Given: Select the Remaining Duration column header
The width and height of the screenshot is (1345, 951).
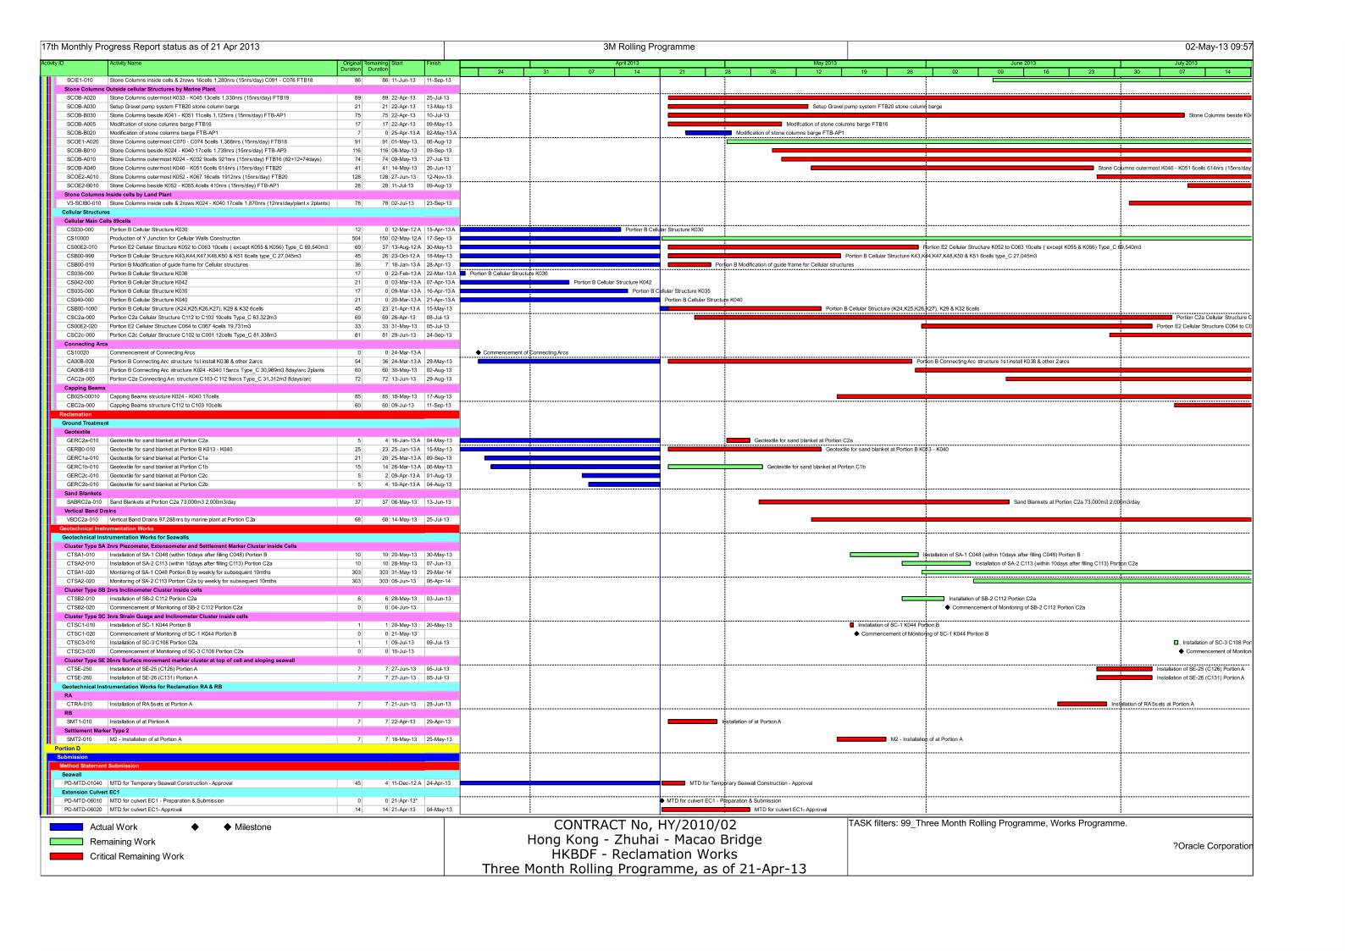Looking at the screenshot, I should point(376,68).
